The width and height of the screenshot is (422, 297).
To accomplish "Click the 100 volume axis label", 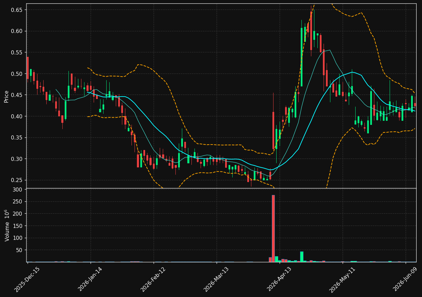I will pos(18,238).
